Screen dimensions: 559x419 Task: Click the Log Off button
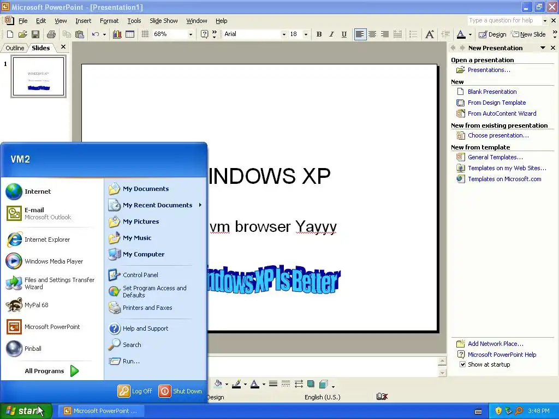(135, 391)
